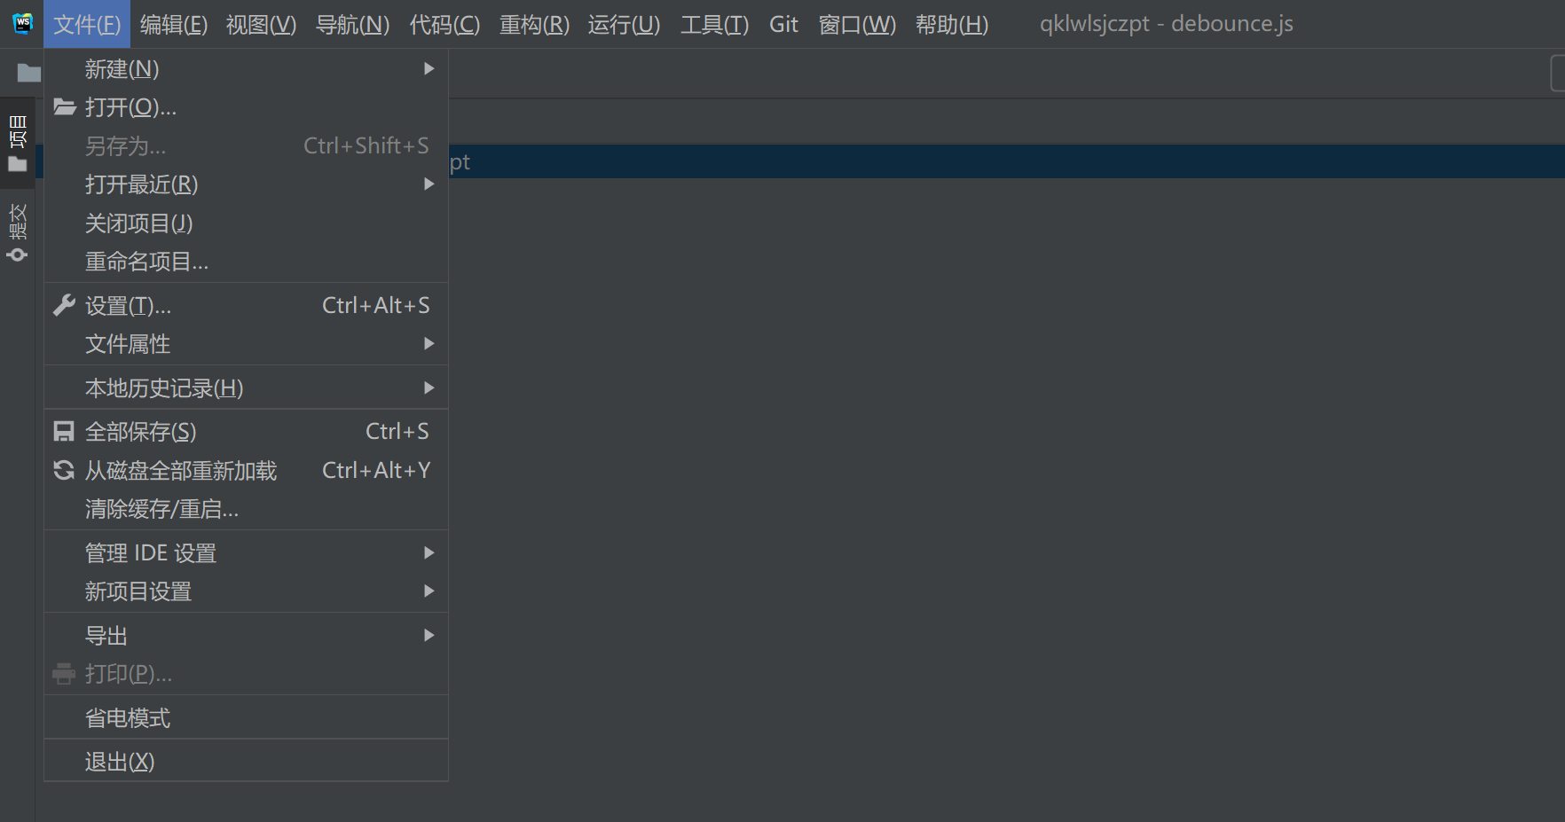Screen dimensions: 1565x822
Task: Choose 文件属性 menu entry
Action: pyautogui.click(x=246, y=343)
